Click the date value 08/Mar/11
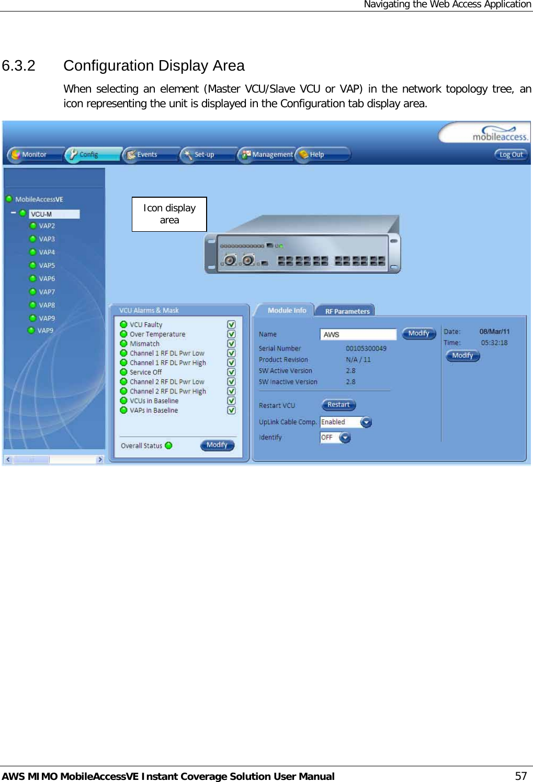Image resolution: width=533 pixels, height=782 pixels. [x=494, y=332]
